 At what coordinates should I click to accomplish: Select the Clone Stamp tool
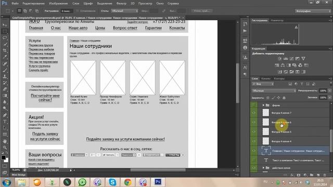[x=5, y=76]
